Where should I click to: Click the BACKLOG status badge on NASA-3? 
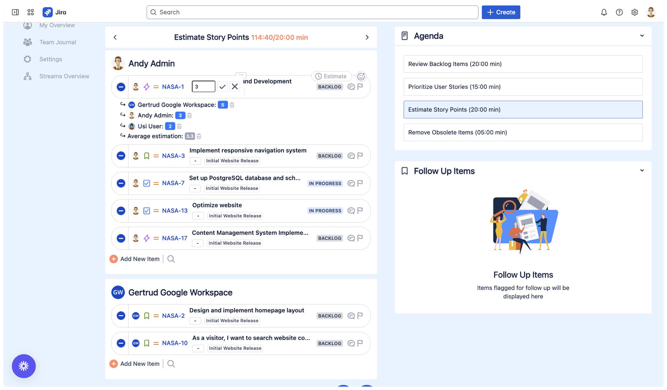(330, 156)
